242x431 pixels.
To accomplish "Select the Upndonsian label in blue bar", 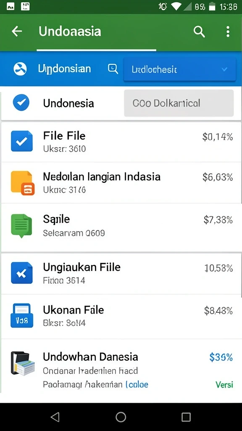I will click(64, 69).
